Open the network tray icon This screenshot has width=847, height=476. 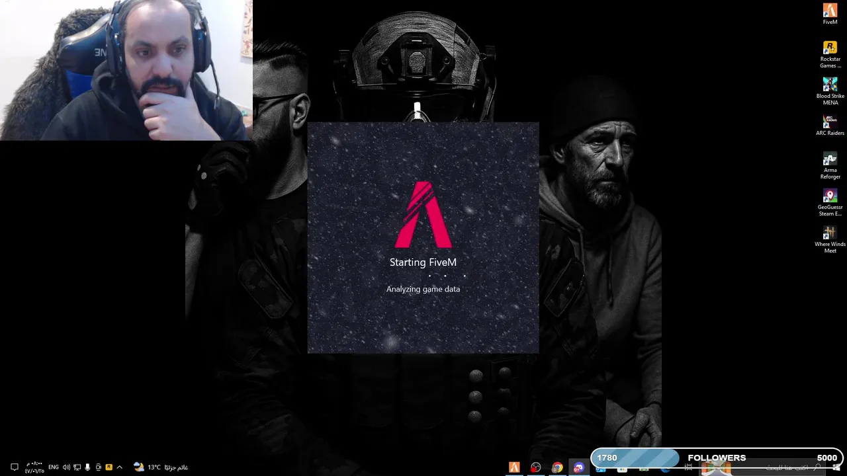click(77, 467)
